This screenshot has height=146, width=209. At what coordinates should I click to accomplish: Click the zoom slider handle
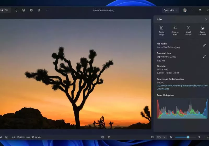[188, 137]
